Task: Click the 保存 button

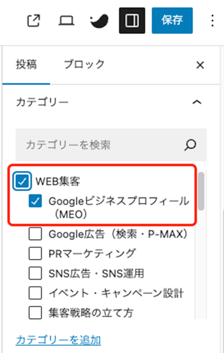Action: 172,21
